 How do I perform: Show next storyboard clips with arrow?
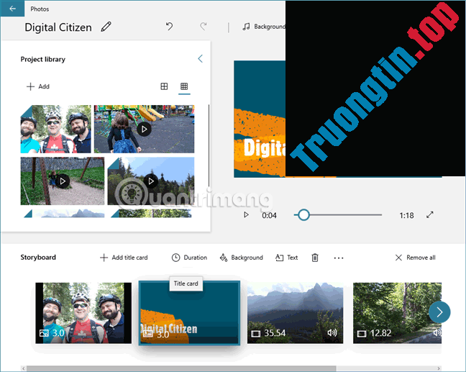click(x=439, y=312)
